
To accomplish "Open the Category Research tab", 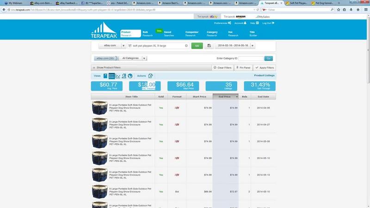I will tap(212, 33).
